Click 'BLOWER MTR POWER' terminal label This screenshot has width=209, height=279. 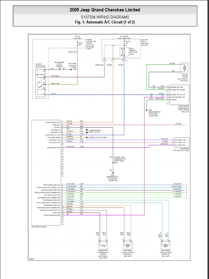pyautogui.click(x=177, y=90)
